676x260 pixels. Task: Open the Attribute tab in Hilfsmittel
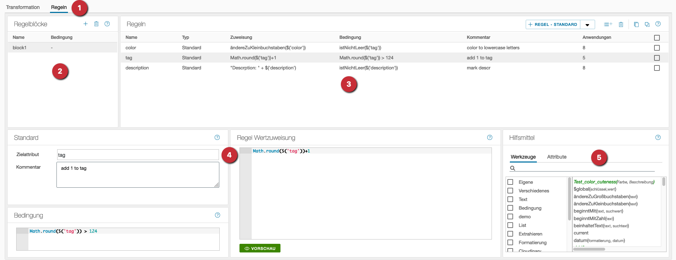tap(557, 157)
